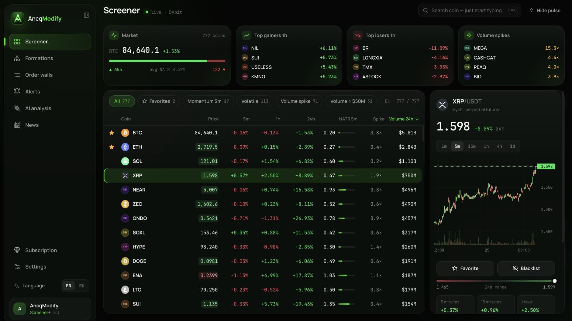Select the Volume > $50M filter
572x321 pixels.
pos(351,101)
